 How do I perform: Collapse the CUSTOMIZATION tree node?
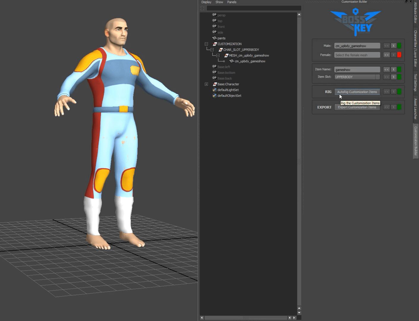click(206, 44)
